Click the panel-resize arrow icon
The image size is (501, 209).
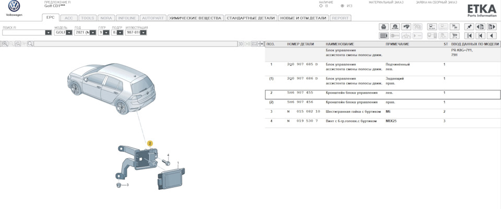[261, 44]
